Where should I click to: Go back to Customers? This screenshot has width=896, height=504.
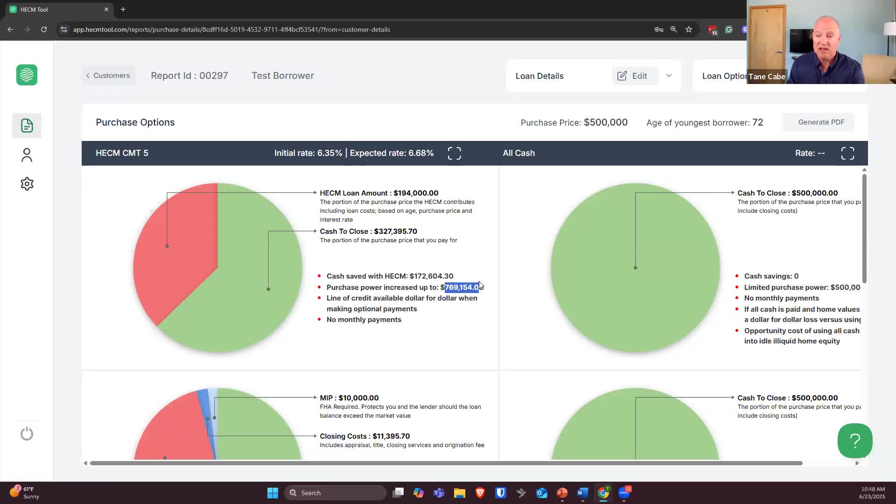[x=108, y=76]
